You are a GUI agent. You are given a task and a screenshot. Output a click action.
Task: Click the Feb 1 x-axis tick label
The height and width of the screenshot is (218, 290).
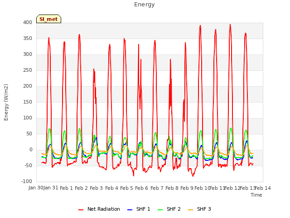(x=66, y=188)
